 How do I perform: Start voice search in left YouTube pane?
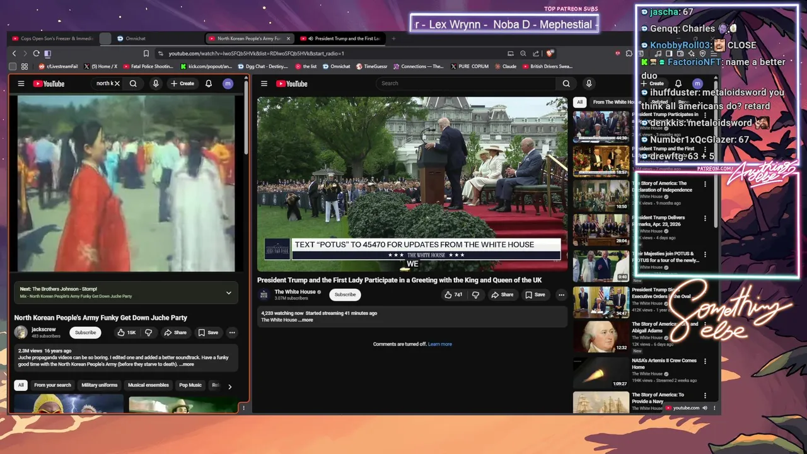tap(156, 83)
